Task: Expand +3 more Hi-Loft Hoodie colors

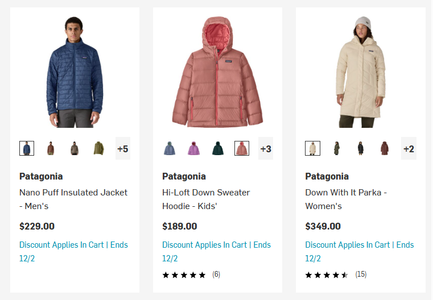Action: [x=266, y=149]
